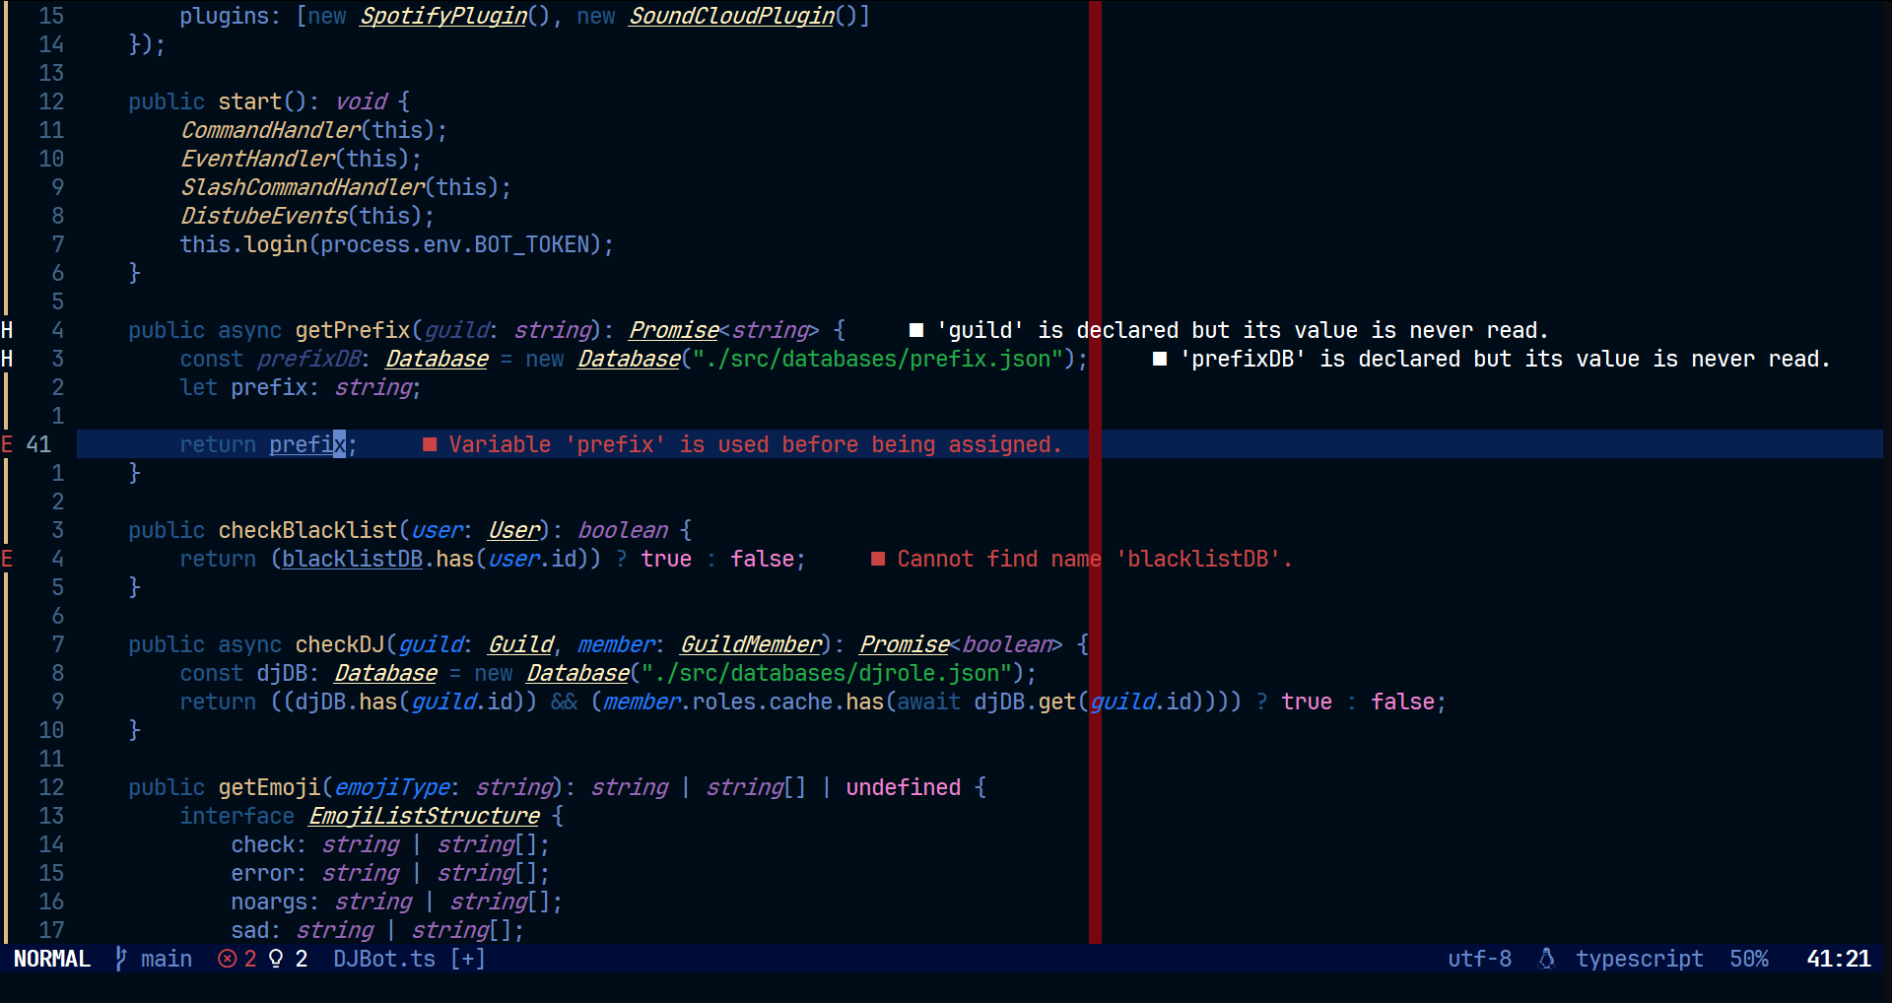Click the utf-8 encoding indicator
The height and width of the screenshot is (1003, 1892).
tap(1479, 959)
